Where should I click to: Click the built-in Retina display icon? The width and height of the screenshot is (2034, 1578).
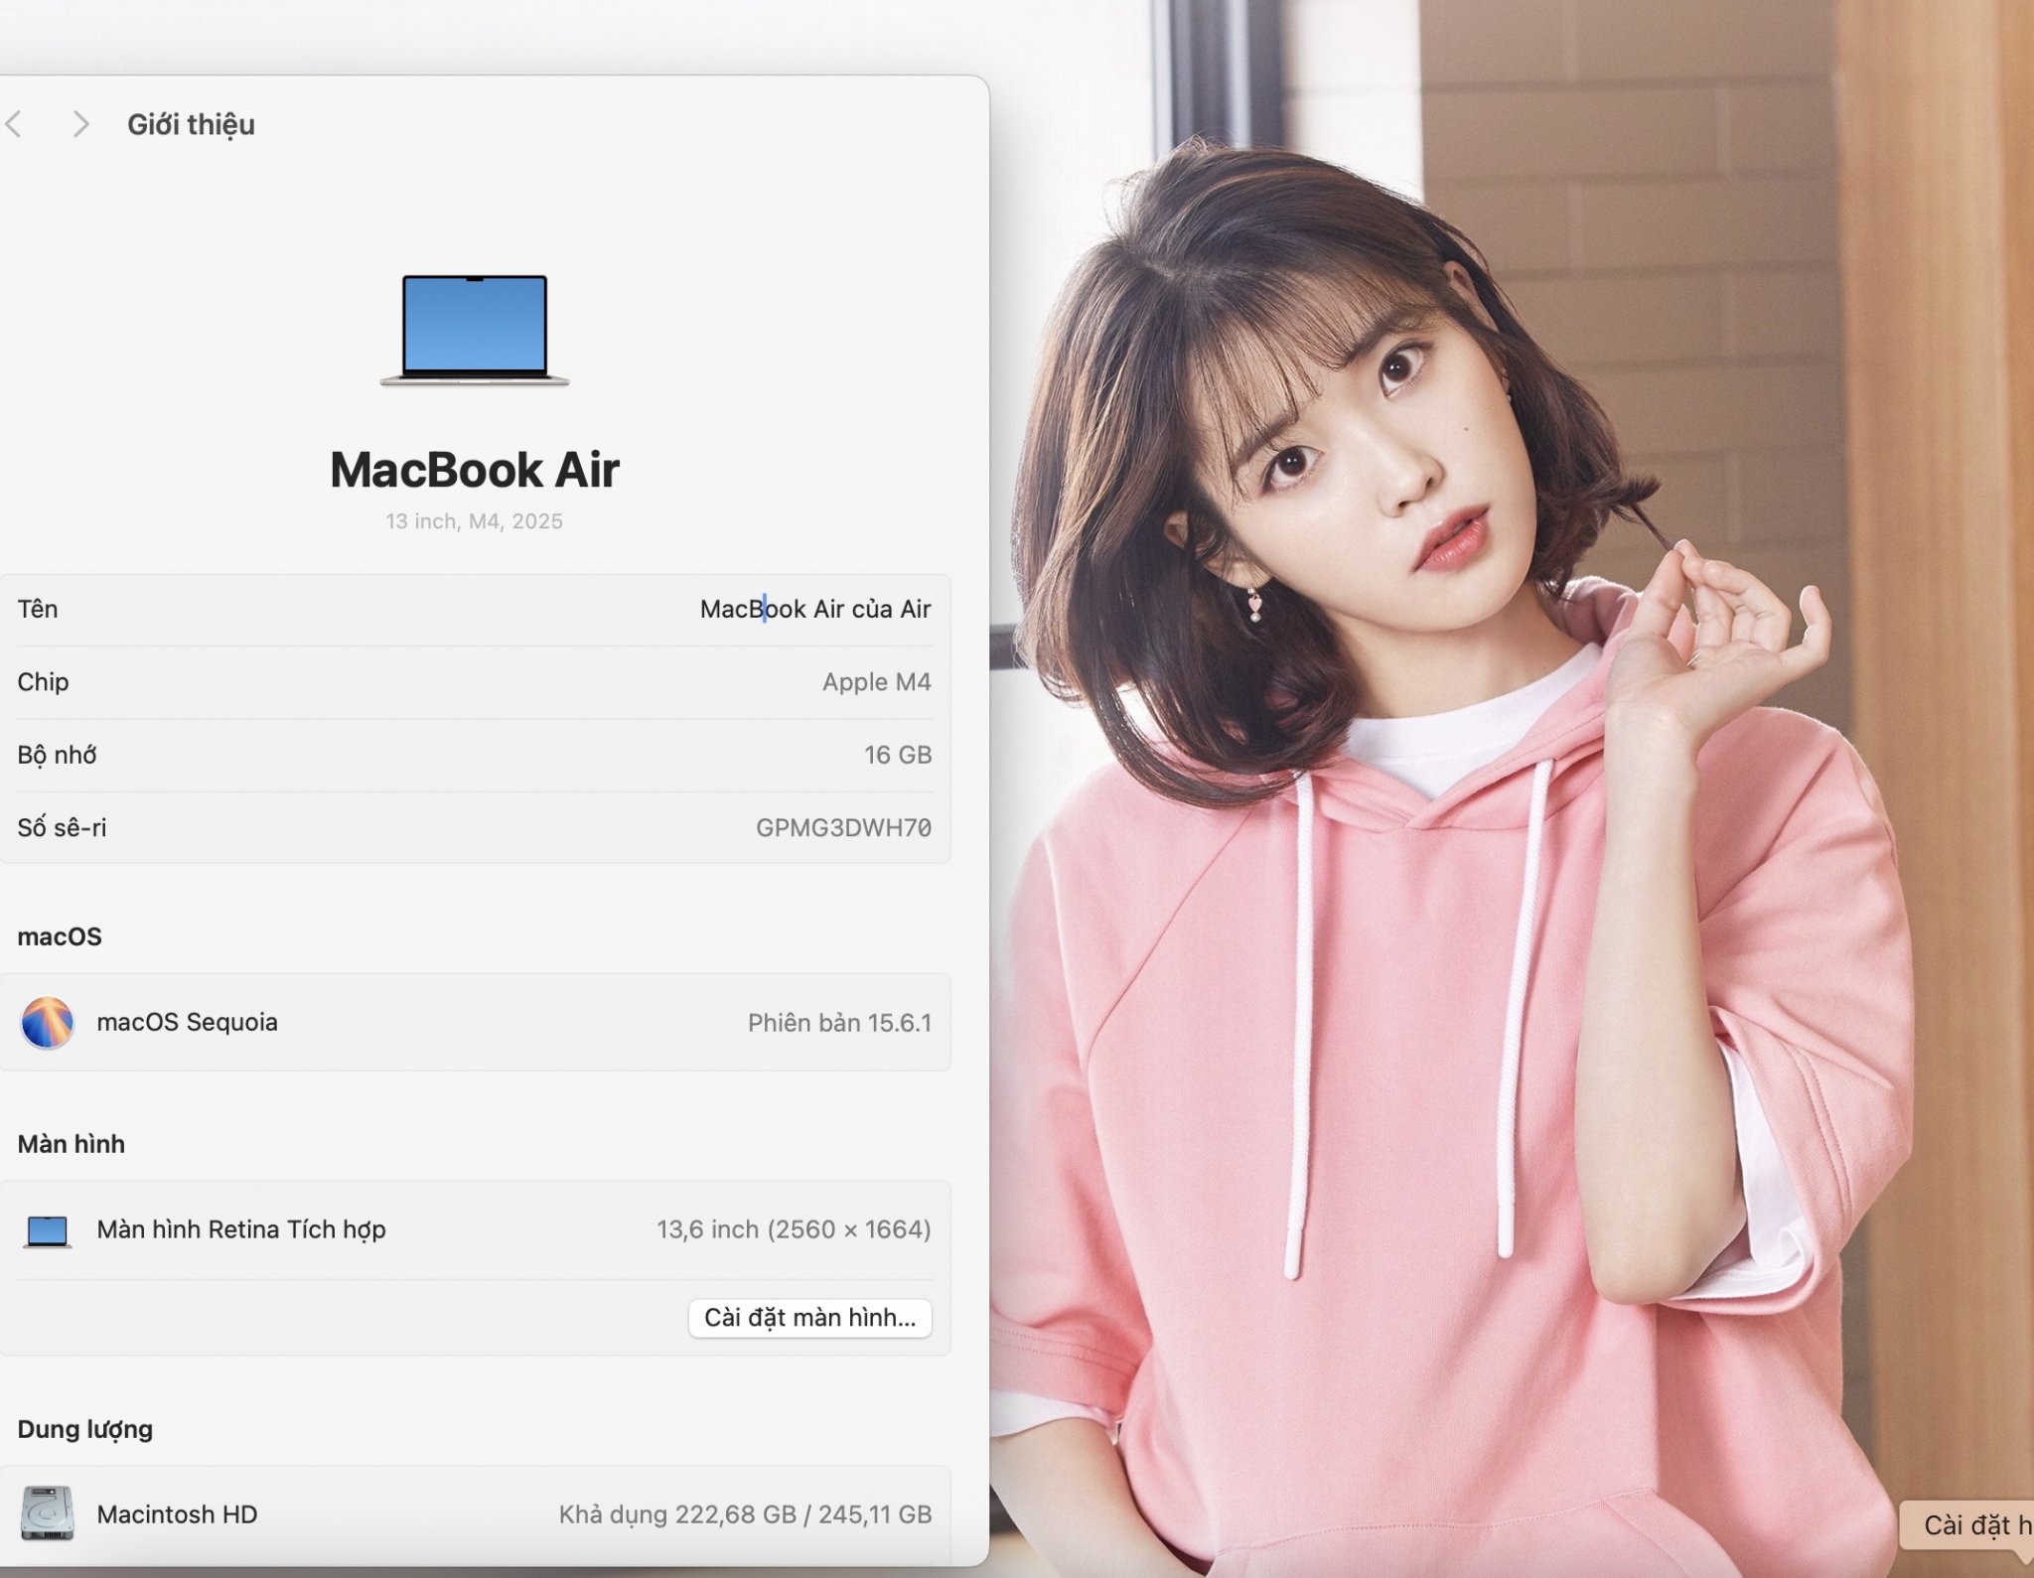pyautogui.click(x=47, y=1230)
